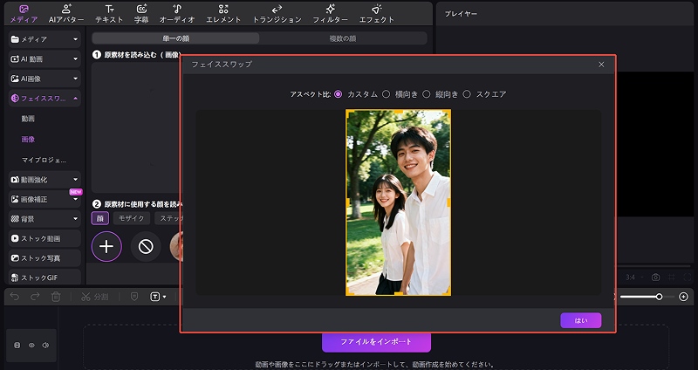698x370 pixels.
Task: Select the 顔 option button
Action: pyautogui.click(x=99, y=218)
